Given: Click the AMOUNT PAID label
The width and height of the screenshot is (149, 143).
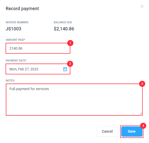Looking at the screenshot, I should tap(15, 40).
